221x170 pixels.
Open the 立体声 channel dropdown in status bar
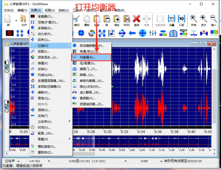18,161
